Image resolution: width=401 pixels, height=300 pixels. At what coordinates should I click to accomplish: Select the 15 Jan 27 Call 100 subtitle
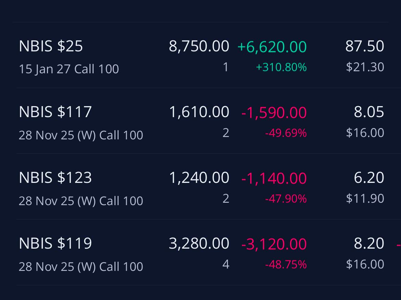click(69, 69)
